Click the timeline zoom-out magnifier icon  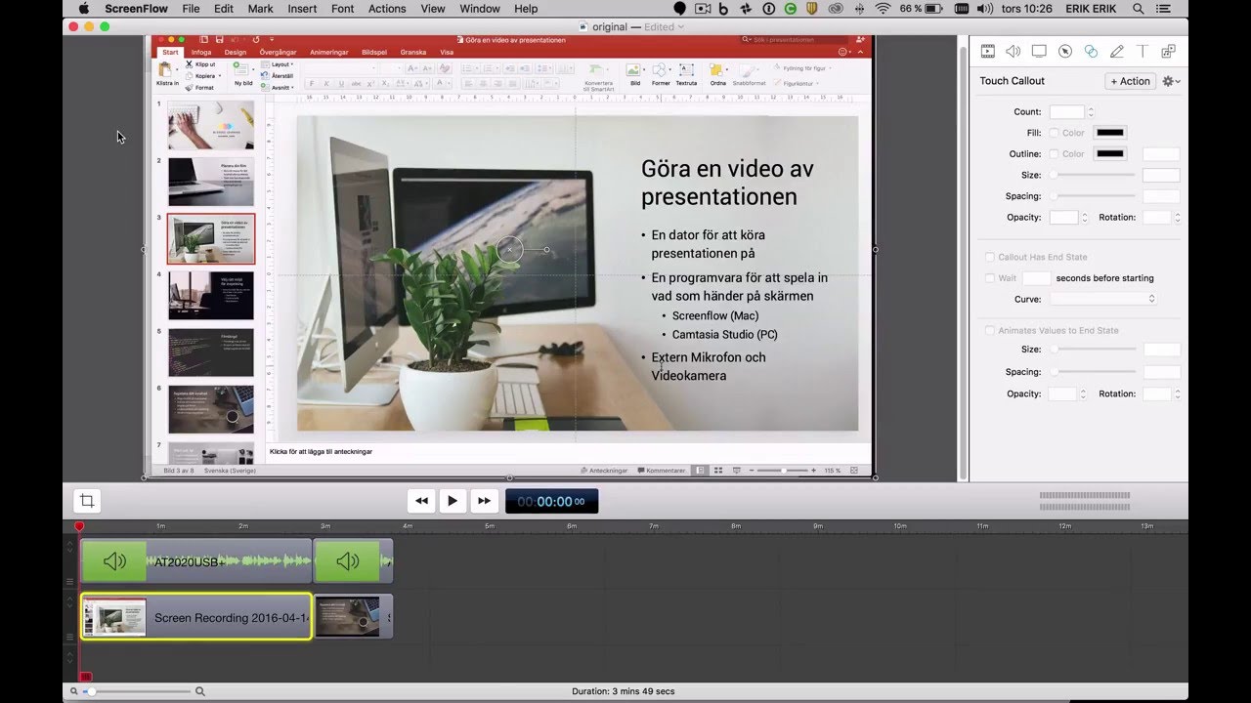click(73, 691)
